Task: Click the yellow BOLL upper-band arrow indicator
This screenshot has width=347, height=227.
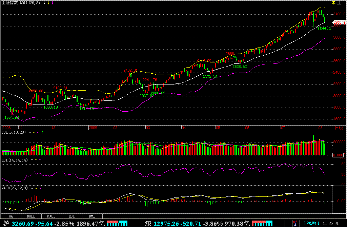Action: (x=48, y=3)
